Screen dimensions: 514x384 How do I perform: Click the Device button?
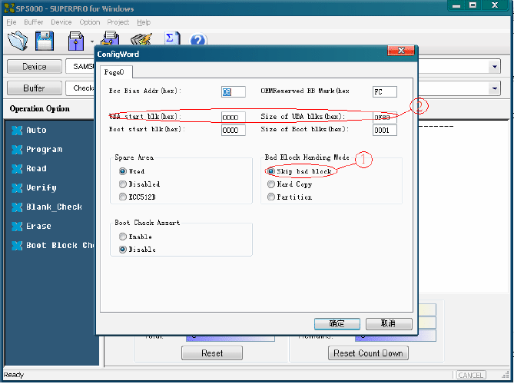(x=35, y=67)
